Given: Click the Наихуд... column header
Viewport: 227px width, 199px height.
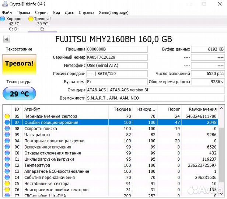Looking at the screenshot, I should (x=145, y=109).
